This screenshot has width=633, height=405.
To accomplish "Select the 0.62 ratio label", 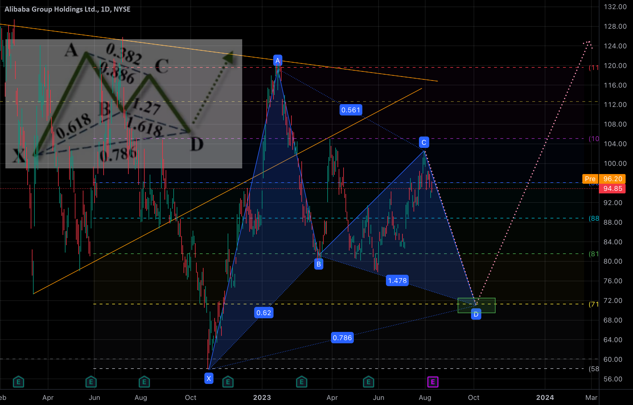I will pyautogui.click(x=264, y=313).
